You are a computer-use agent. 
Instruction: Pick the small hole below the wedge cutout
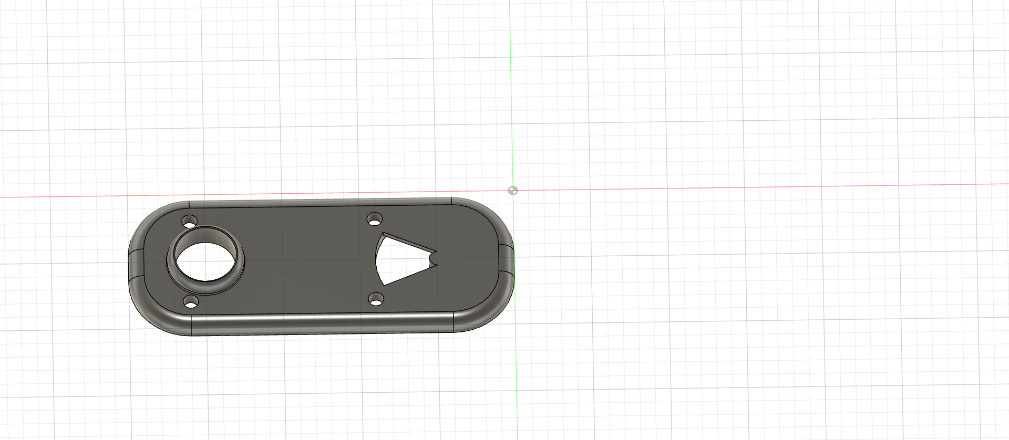(375, 299)
